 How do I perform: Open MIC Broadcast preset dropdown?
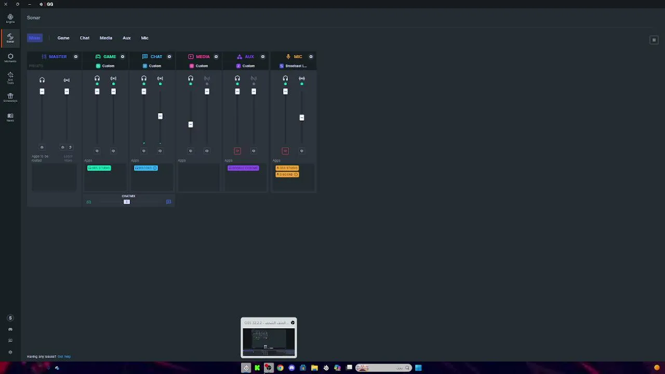point(294,66)
